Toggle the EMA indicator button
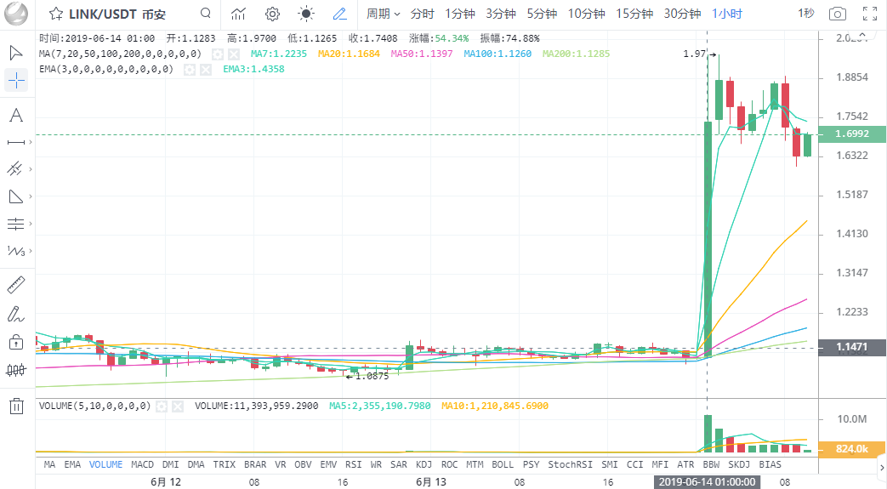The image size is (887, 489). click(x=72, y=464)
